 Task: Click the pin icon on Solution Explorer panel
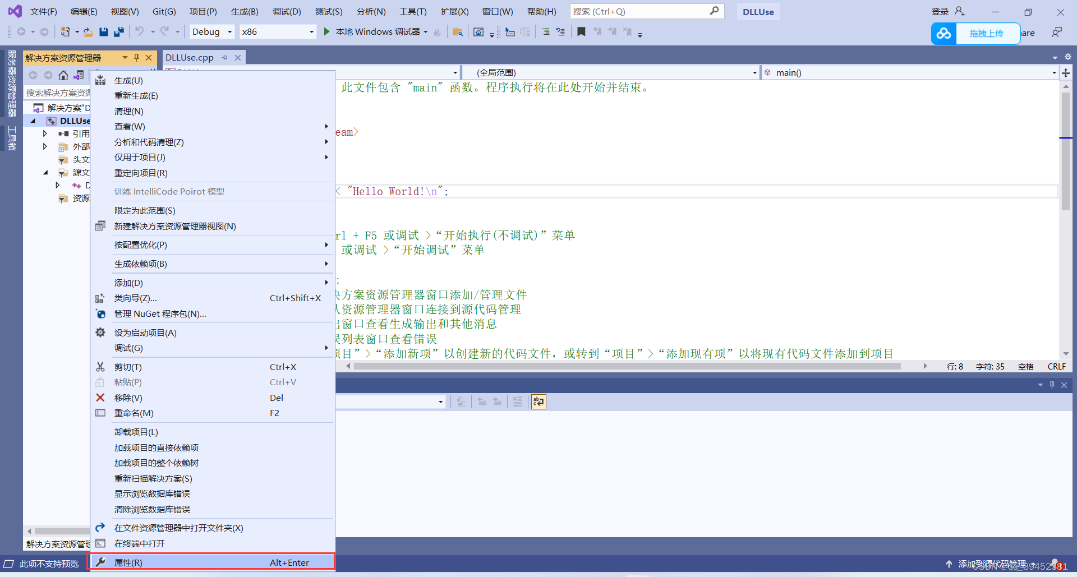(136, 58)
